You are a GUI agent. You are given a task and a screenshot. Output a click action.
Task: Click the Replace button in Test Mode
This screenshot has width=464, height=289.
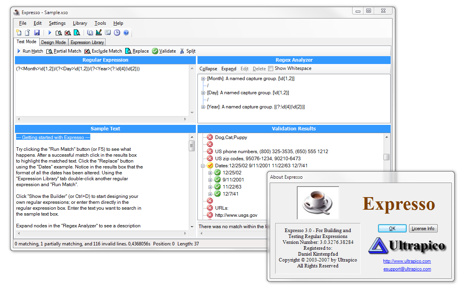(137, 51)
